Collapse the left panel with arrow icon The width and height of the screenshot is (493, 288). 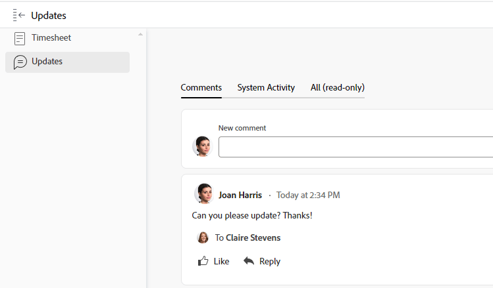[x=19, y=15]
